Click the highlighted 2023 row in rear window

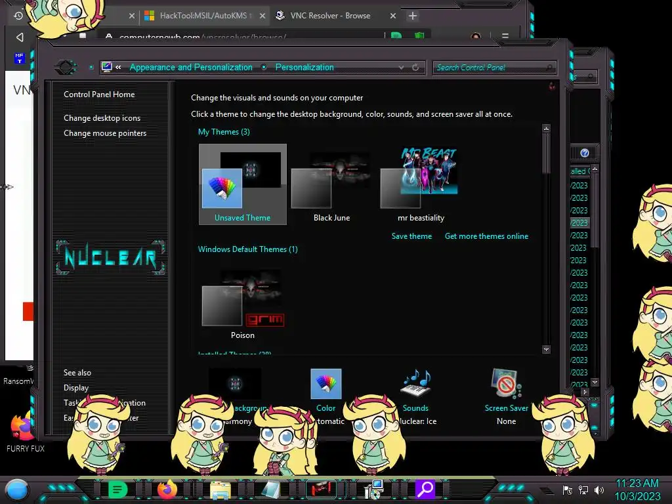pyautogui.click(x=579, y=223)
